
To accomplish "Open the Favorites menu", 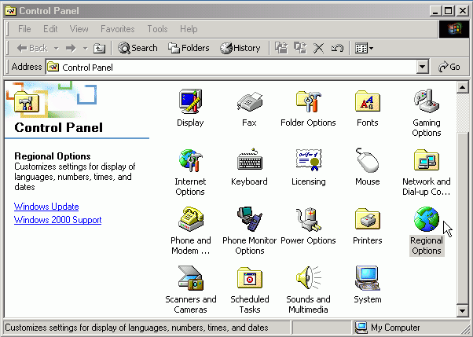I will 117,29.
